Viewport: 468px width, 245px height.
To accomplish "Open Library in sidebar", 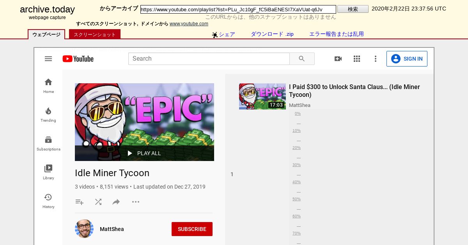I will pos(48,172).
